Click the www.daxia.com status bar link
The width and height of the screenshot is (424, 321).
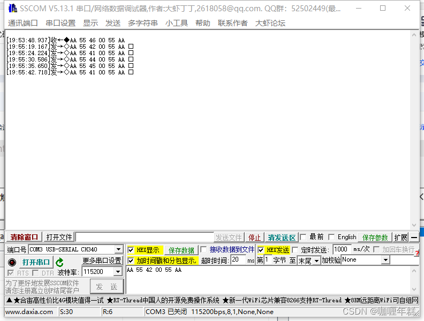coord(29,312)
